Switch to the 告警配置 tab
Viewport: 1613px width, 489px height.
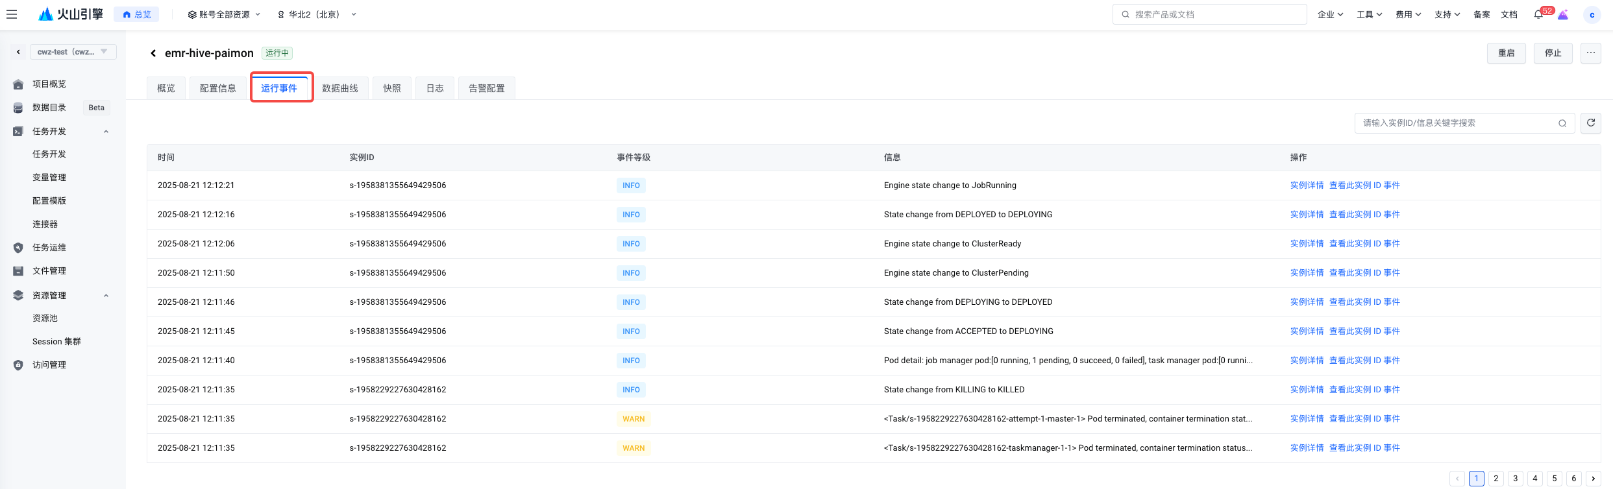pos(486,88)
